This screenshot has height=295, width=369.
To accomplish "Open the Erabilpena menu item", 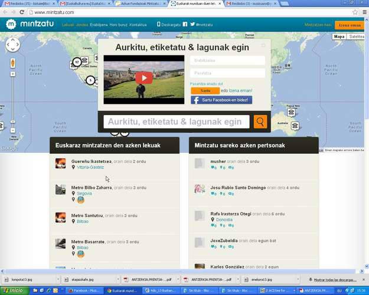I will point(99,25).
